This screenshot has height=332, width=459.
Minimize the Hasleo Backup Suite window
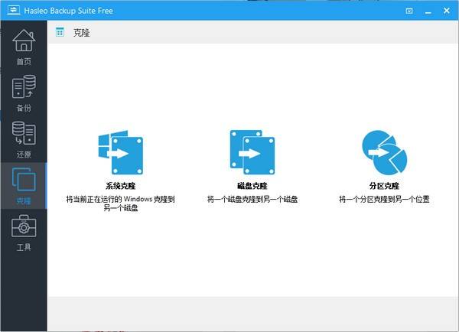425,11
